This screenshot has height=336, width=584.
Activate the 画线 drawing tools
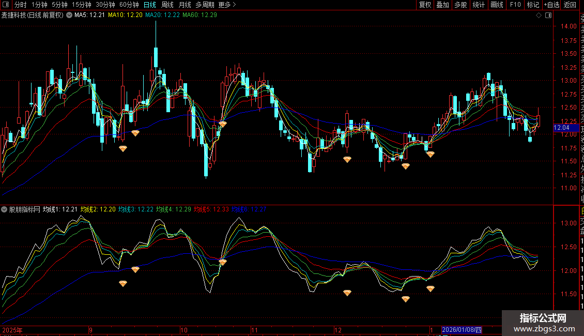pos(497,5)
